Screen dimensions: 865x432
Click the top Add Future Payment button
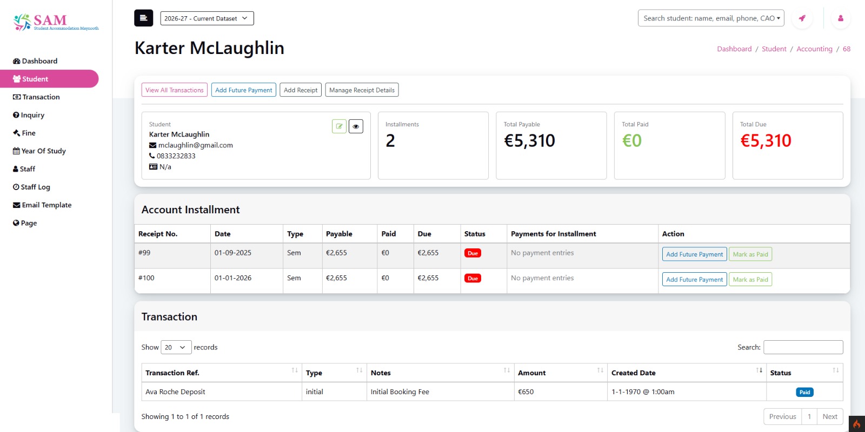click(244, 90)
